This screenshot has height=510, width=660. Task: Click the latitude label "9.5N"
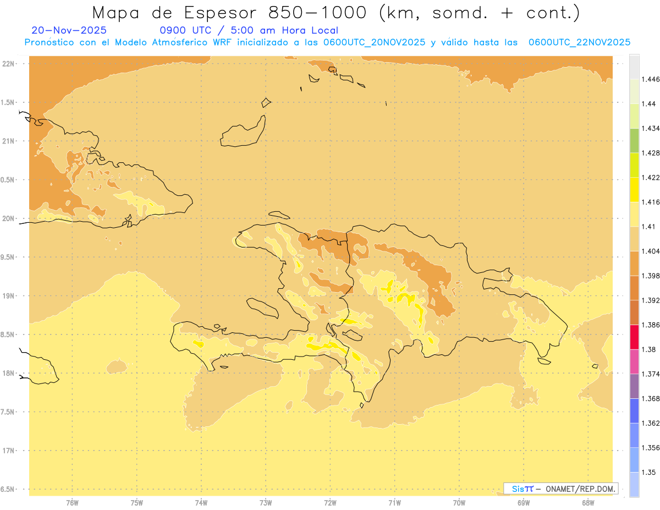pyautogui.click(x=8, y=257)
